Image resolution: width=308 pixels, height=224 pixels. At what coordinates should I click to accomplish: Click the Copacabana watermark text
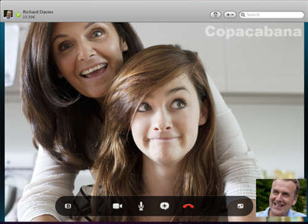[x=253, y=31]
